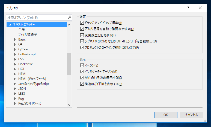Select JavaScript/TypeScript tree item

34,84
